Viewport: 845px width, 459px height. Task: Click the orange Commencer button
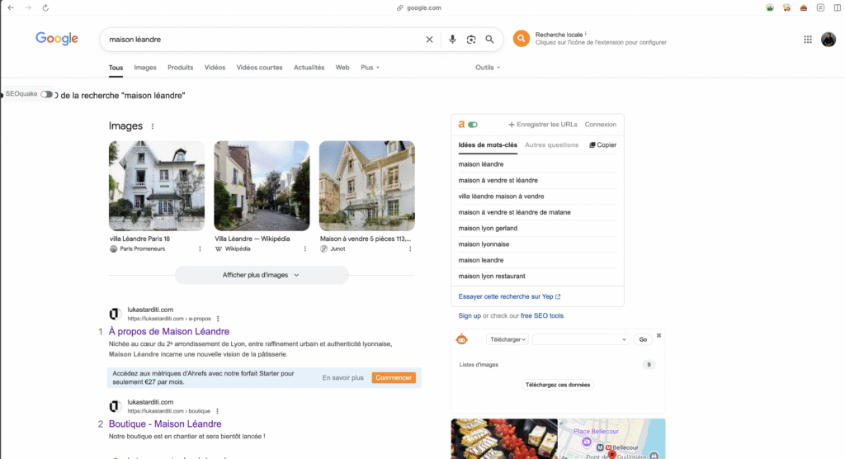point(394,377)
